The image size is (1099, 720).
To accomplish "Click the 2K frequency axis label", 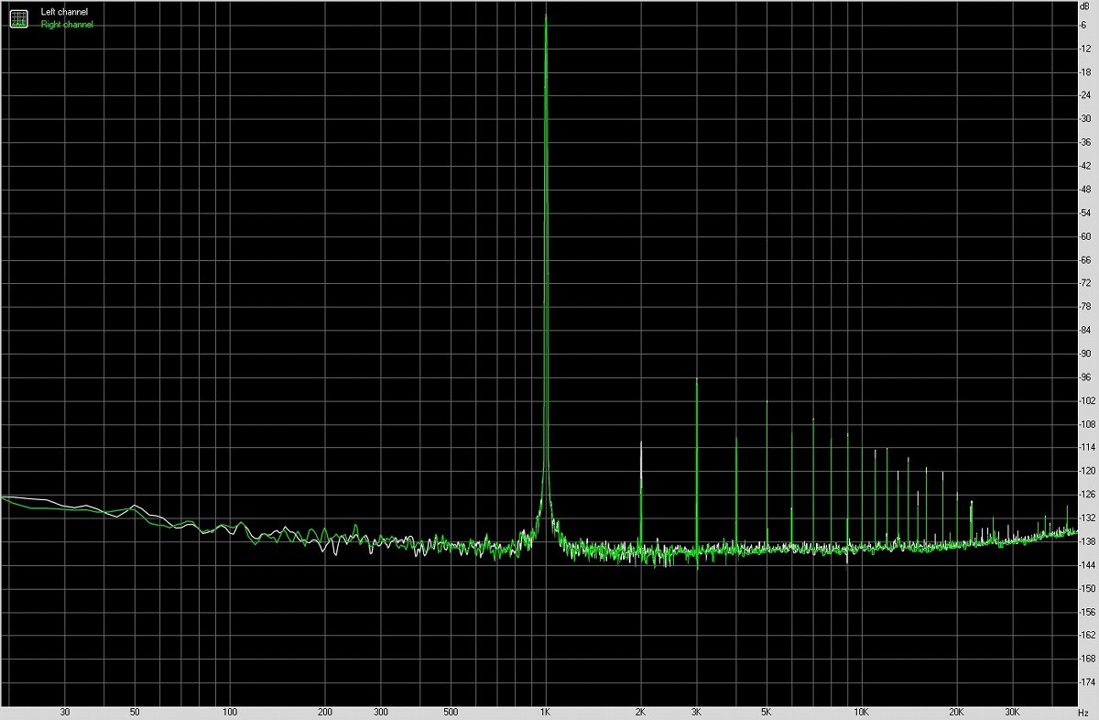I will [640, 712].
